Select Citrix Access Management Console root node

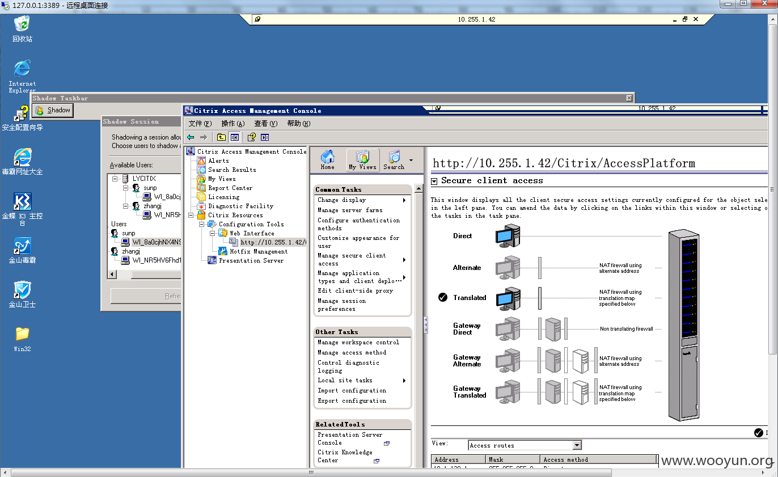coord(252,152)
